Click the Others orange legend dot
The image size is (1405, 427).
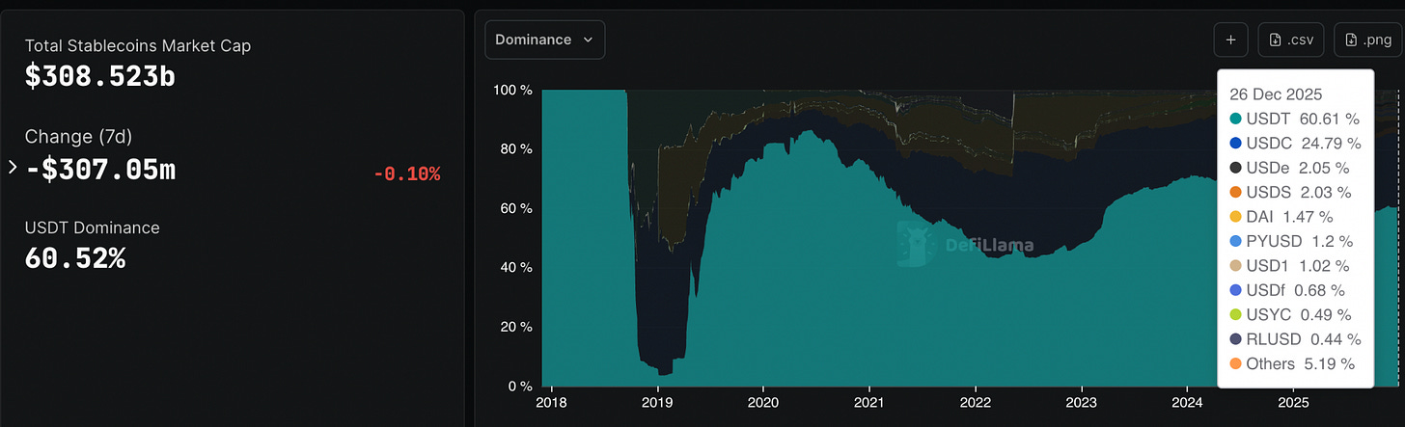pyautogui.click(x=1236, y=363)
